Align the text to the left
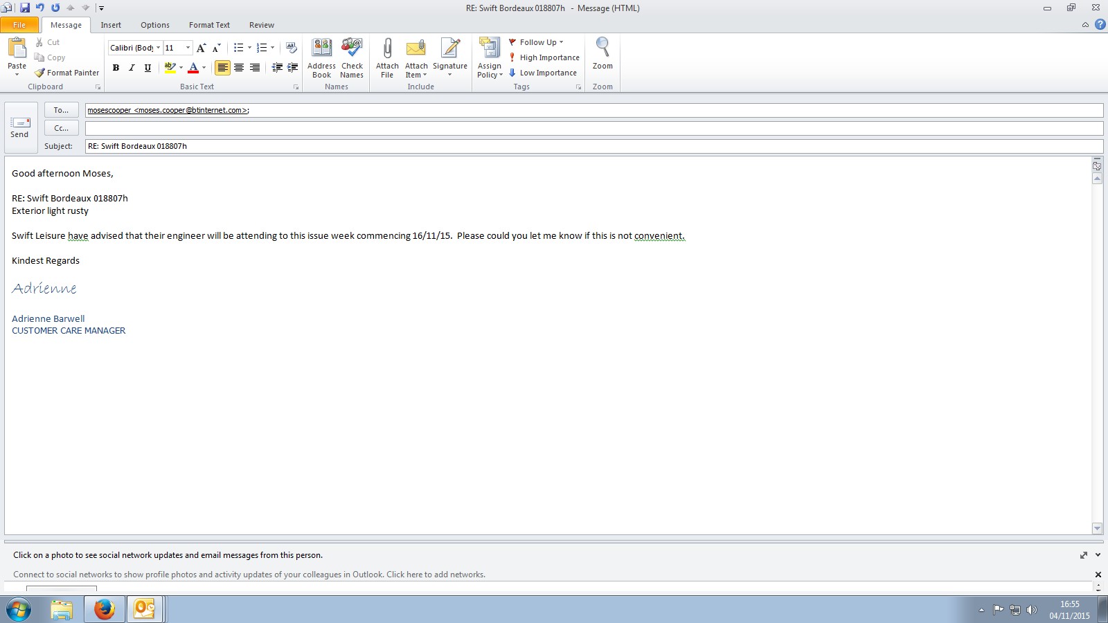The image size is (1108, 623). point(222,67)
